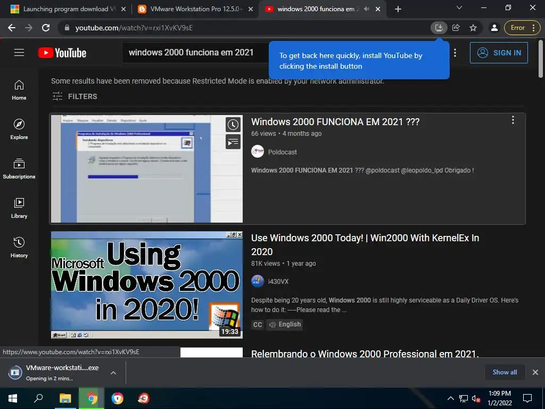
Task: Open the Filters panel
Action: (x=75, y=96)
